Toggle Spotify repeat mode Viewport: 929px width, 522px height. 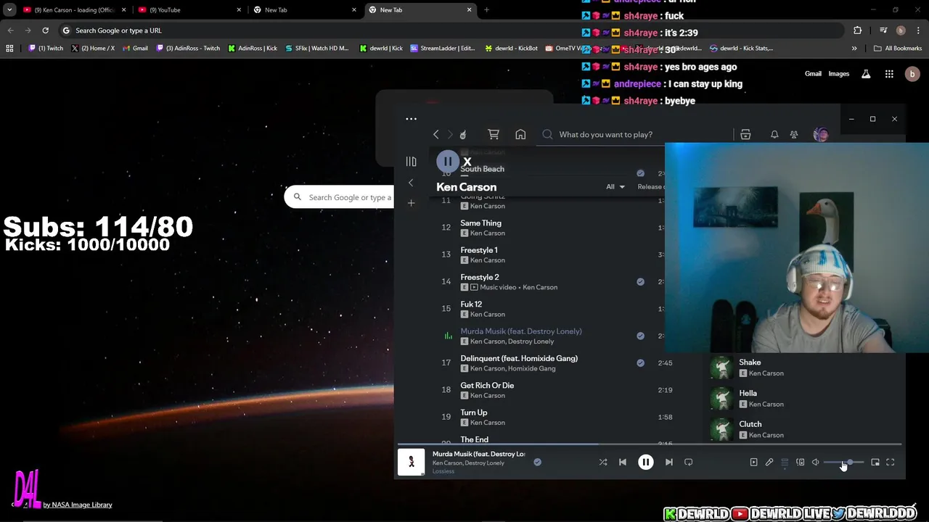coord(689,462)
